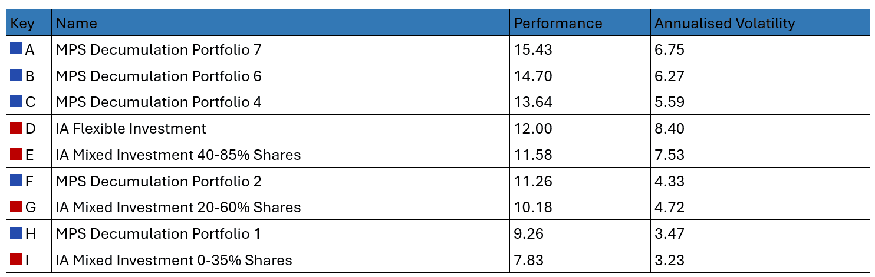Click the Key column header
Image resolution: width=875 pixels, height=277 pixels.
pyautogui.click(x=23, y=24)
